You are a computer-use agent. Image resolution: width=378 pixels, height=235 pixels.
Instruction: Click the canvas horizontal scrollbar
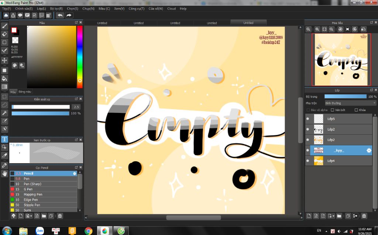[x=193, y=218]
